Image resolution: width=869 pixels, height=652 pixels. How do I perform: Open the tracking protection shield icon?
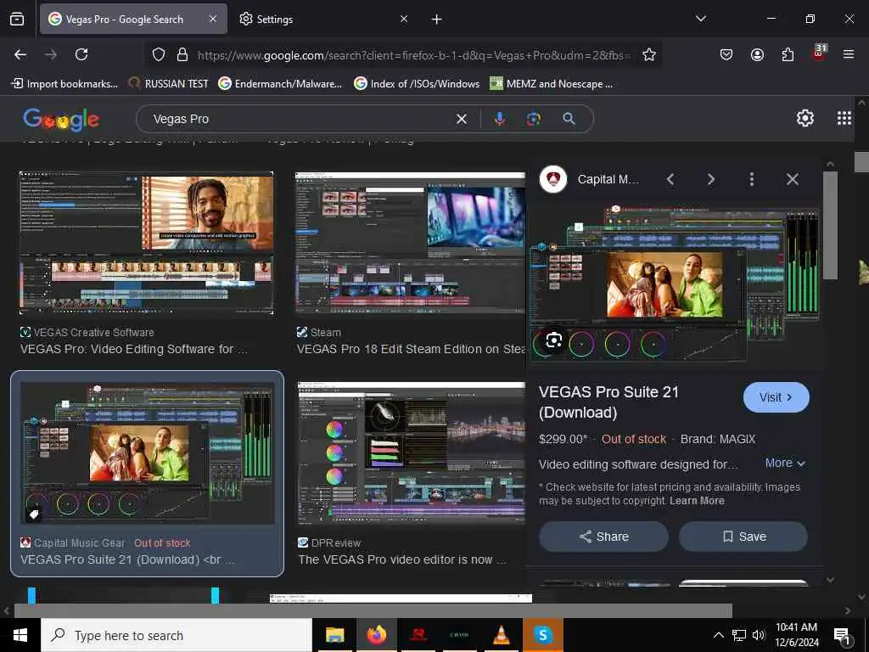tap(159, 55)
